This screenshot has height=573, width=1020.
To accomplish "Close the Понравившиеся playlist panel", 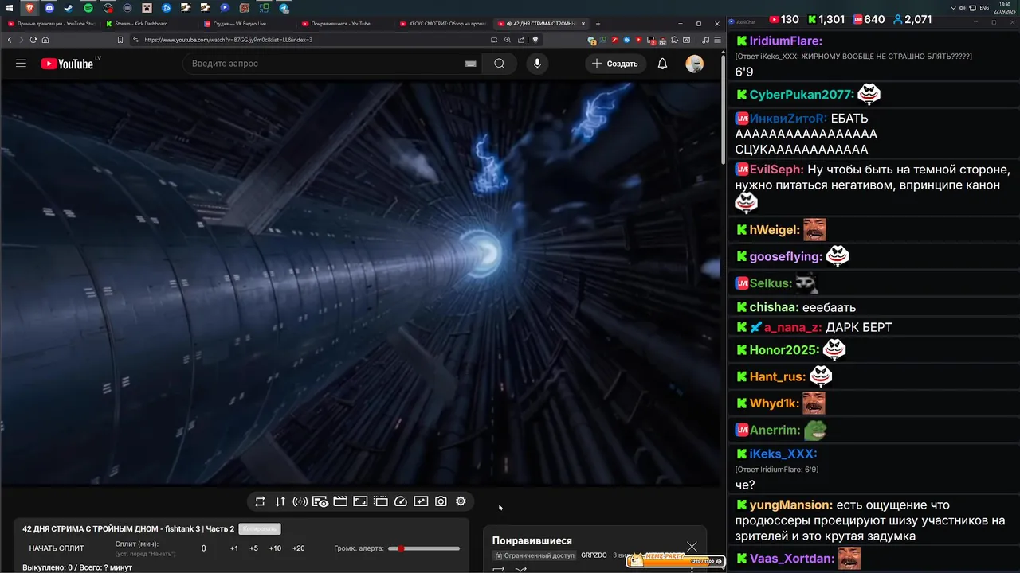I will 692,546.
